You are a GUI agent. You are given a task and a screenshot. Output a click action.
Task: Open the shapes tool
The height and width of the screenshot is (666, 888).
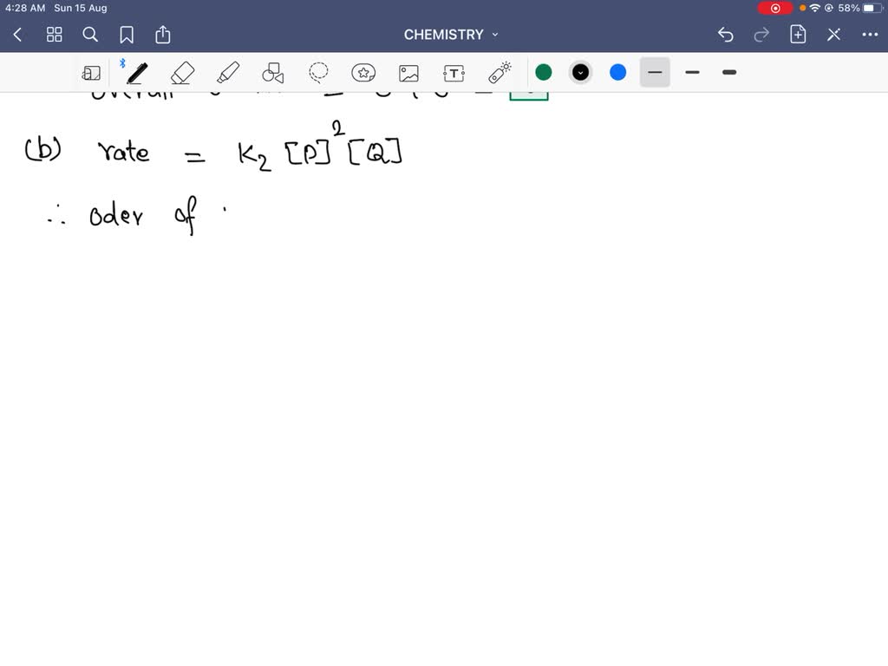[x=272, y=73]
